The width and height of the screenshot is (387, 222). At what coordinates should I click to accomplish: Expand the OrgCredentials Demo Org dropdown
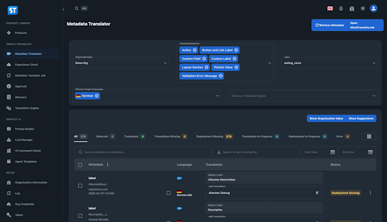tap(121, 63)
